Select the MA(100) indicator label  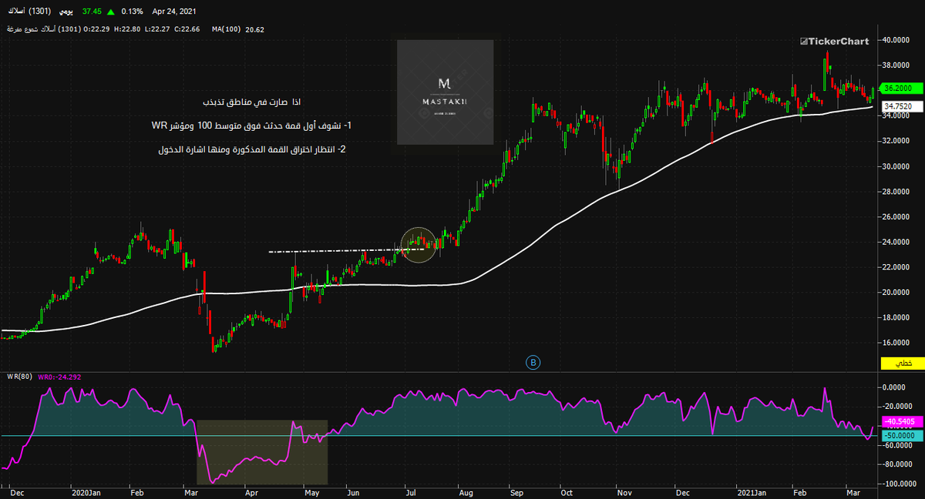(227, 29)
